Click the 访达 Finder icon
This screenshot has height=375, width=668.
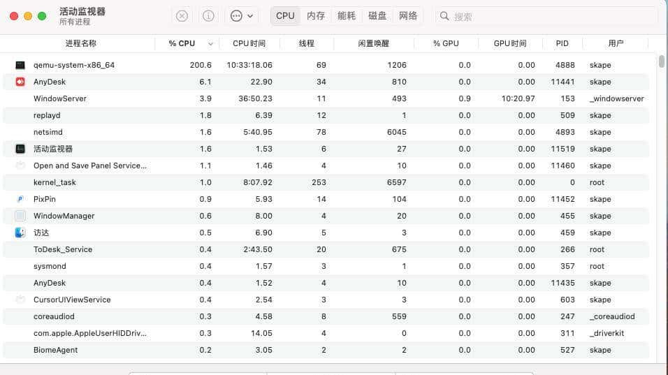pyautogui.click(x=20, y=233)
